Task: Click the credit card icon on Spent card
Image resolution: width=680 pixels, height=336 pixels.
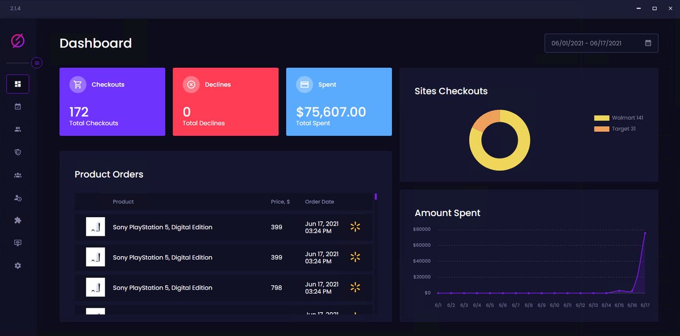Action: (x=304, y=84)
